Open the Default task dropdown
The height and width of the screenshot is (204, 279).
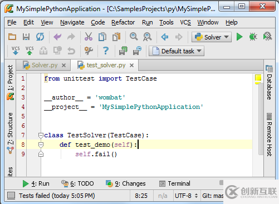tap(177, 51)
